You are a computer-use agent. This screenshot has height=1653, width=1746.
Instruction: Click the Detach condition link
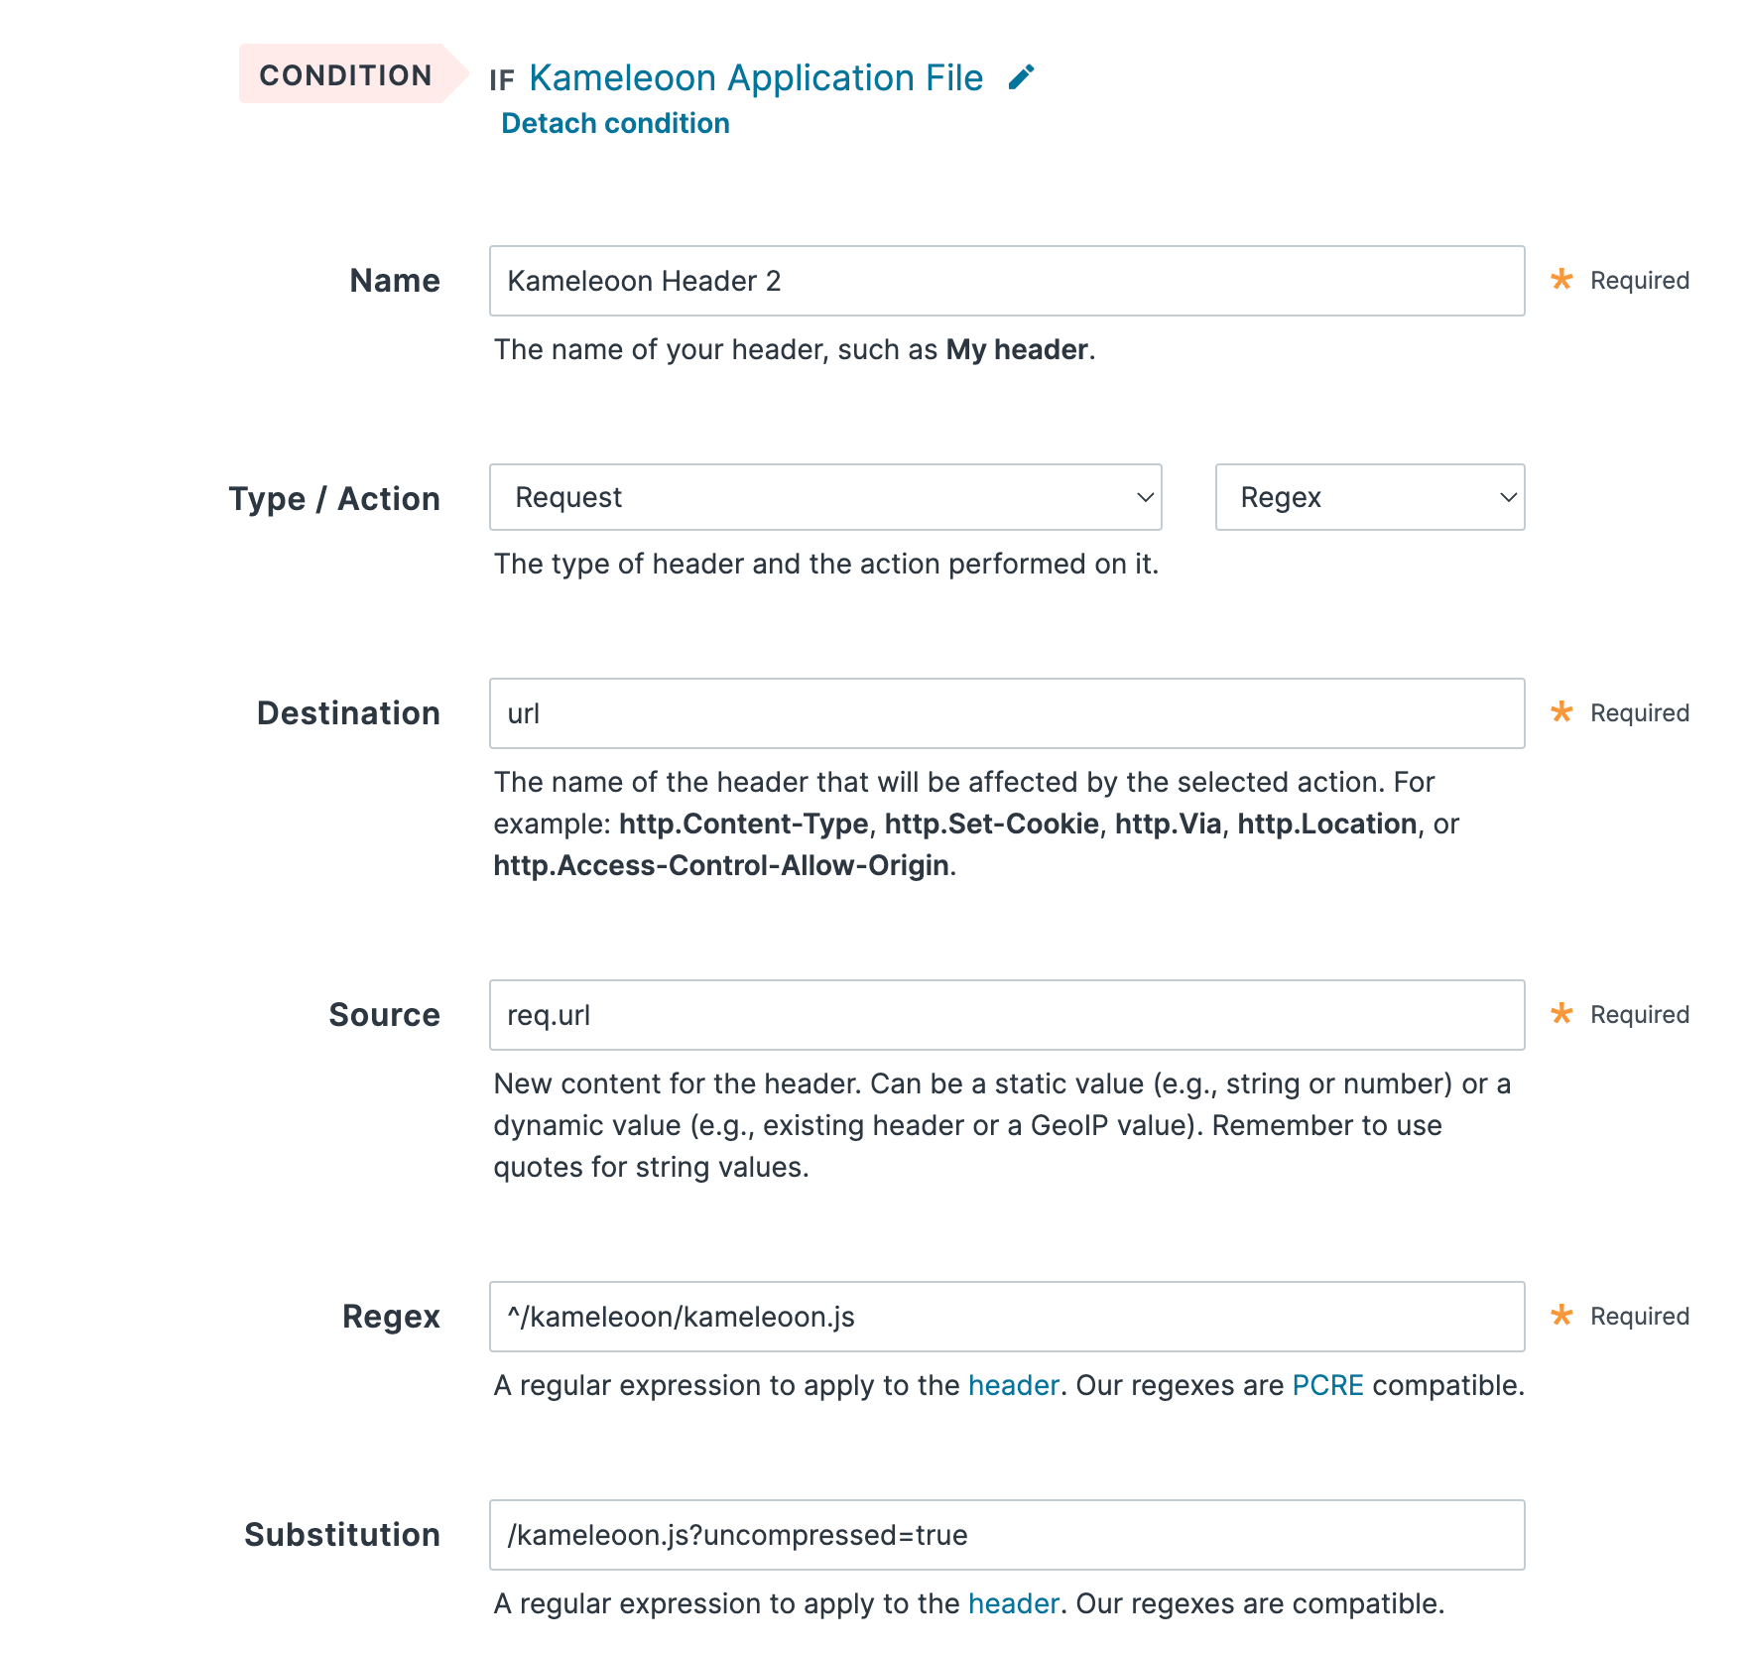point(615,123)
